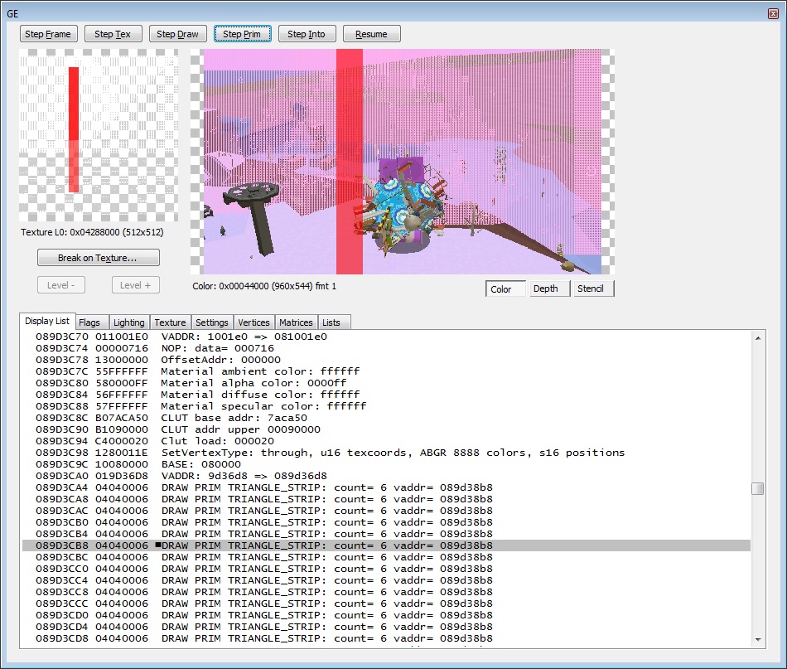
Task: Select the SetVertexType display list line
Action: (x=393, y=453)
